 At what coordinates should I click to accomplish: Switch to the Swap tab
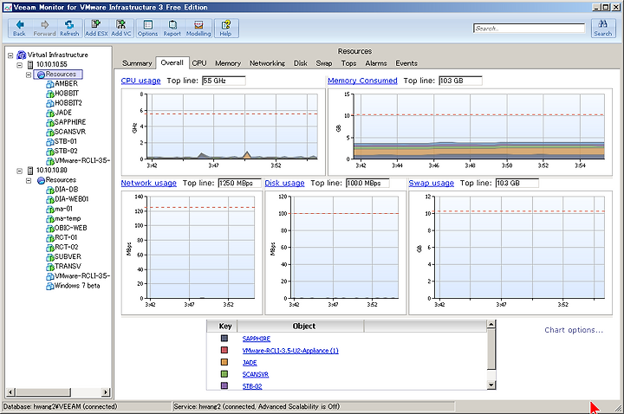tap(324, 63)
